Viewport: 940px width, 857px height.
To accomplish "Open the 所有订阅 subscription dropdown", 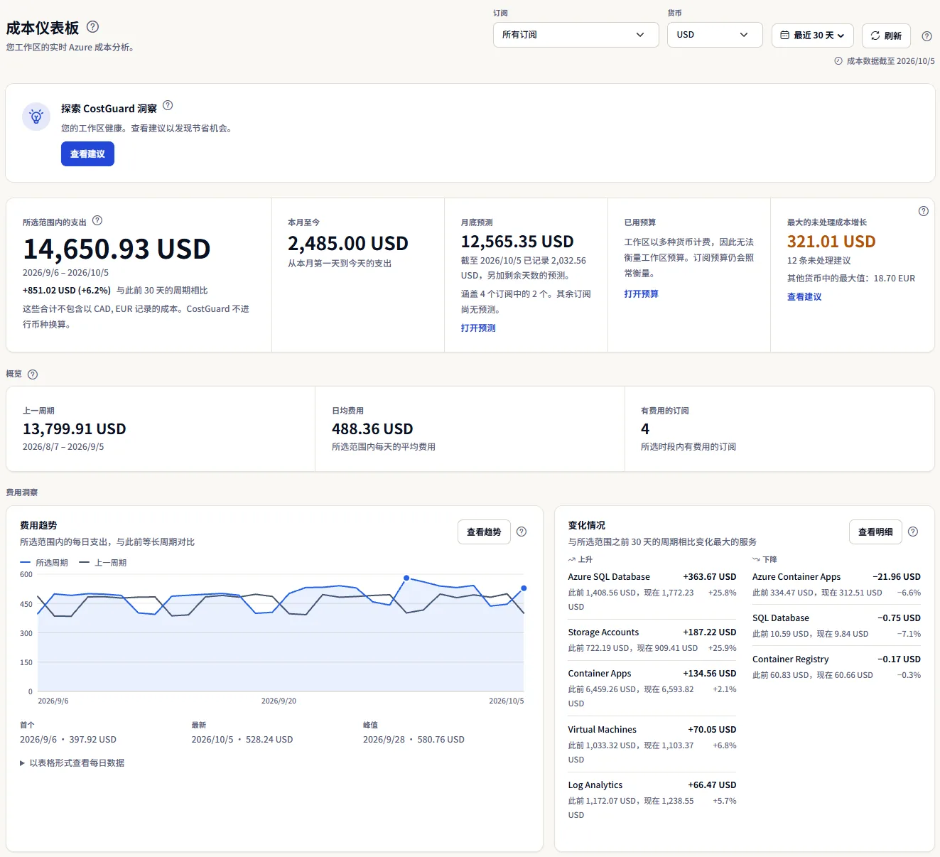I will [576, 35].
